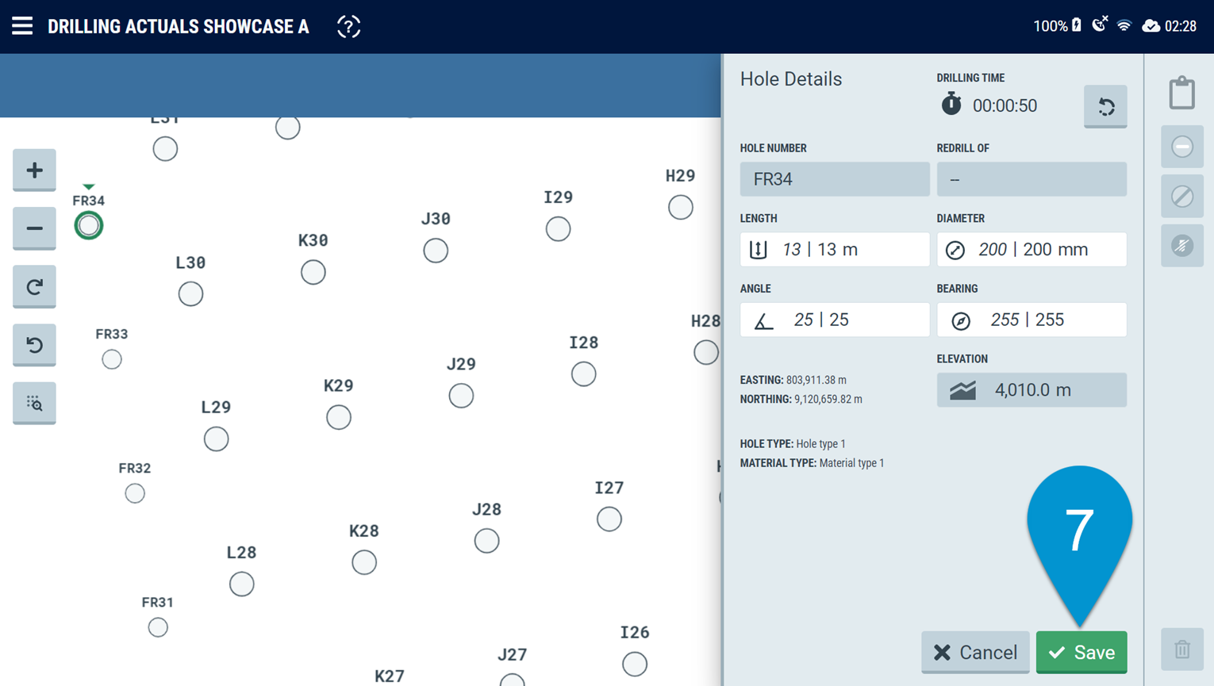
Task: Toggle the circle-minus hole state control
Action: tap(1181, 147)
